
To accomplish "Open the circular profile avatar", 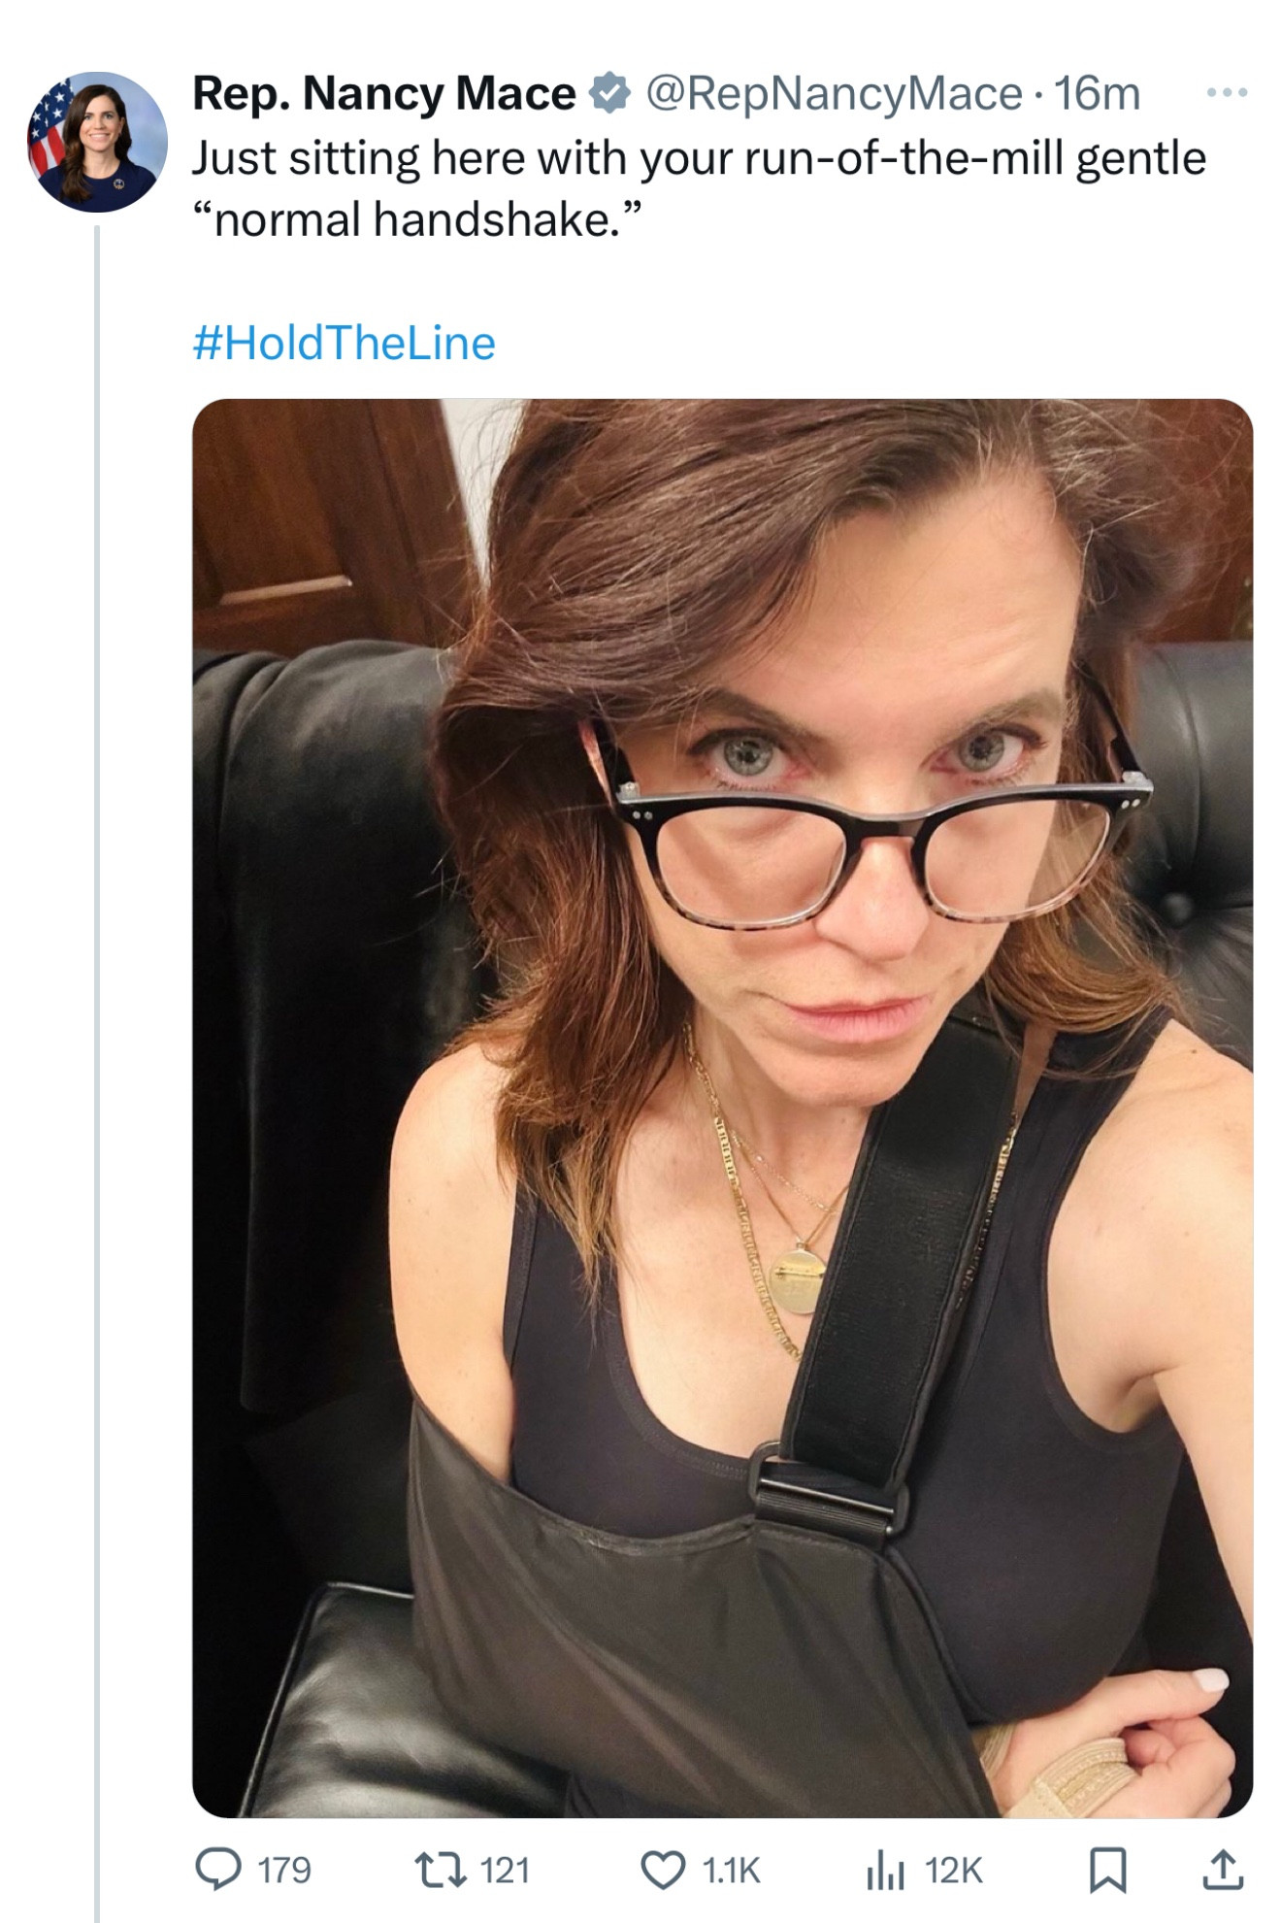I will [97, 142].
